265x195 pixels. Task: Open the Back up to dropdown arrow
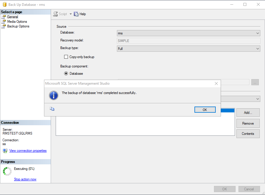257,99
